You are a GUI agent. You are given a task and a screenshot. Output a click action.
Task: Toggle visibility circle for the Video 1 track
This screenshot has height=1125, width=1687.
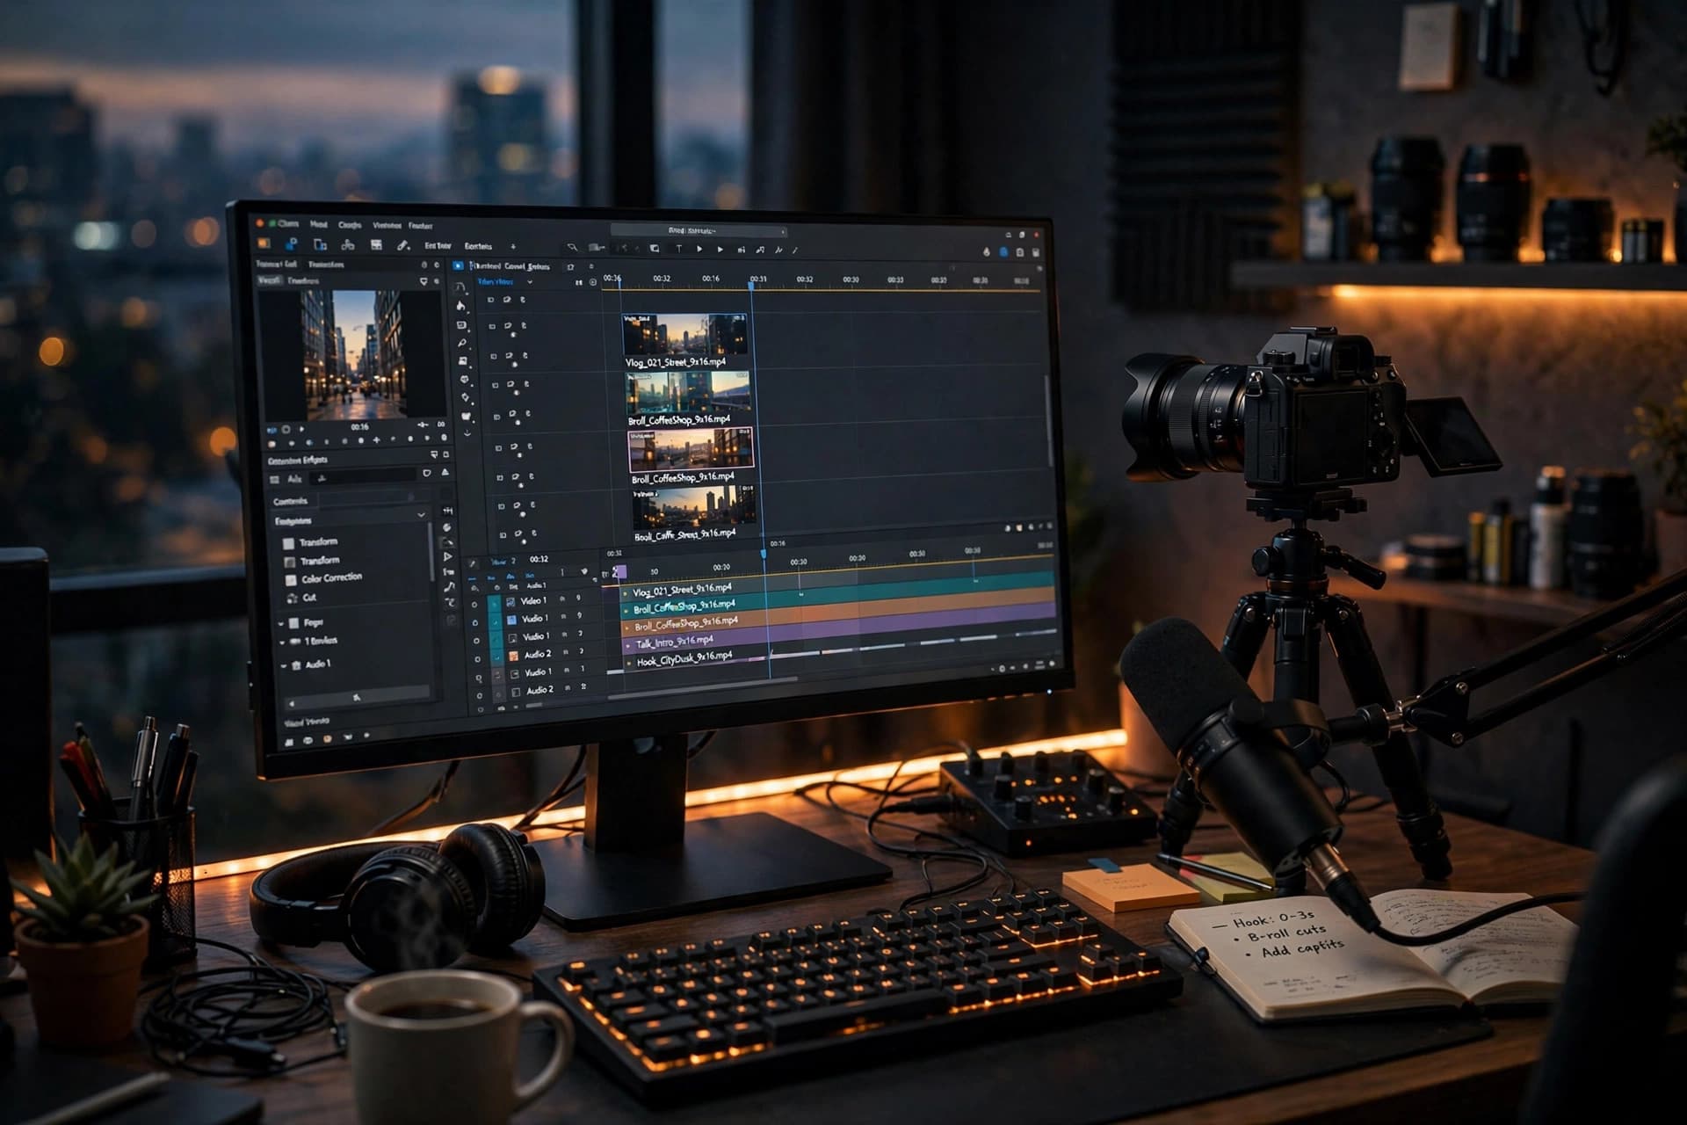coord(474,605)
